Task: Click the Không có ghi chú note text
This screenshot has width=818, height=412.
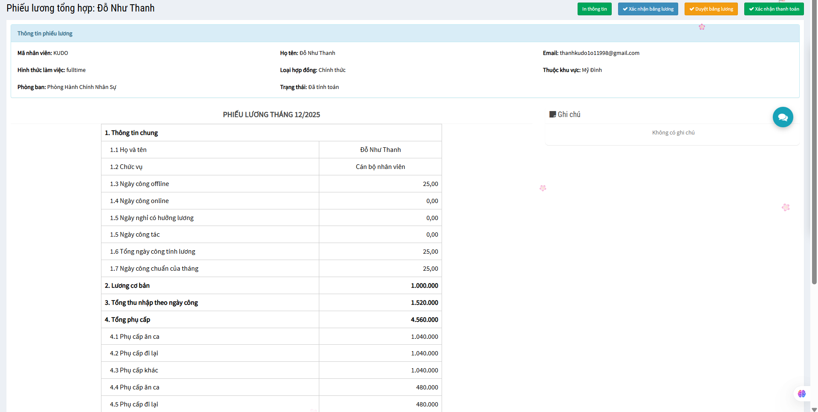Action: 673,133
